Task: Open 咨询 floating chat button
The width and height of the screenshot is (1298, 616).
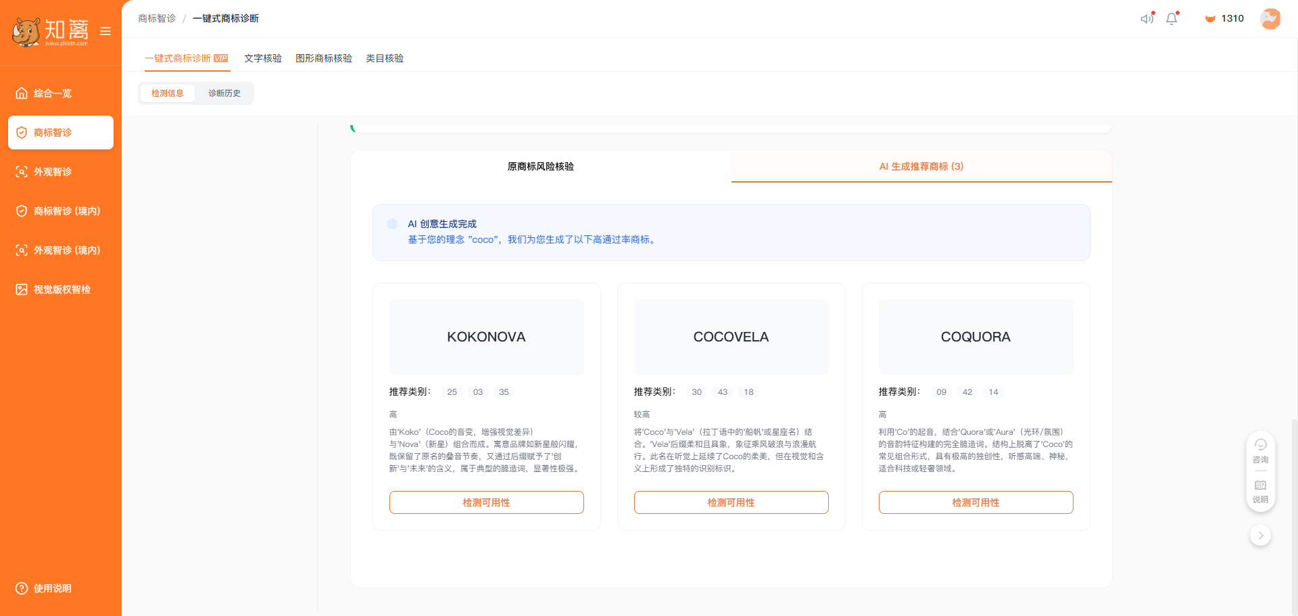Action: (1261, 451)
